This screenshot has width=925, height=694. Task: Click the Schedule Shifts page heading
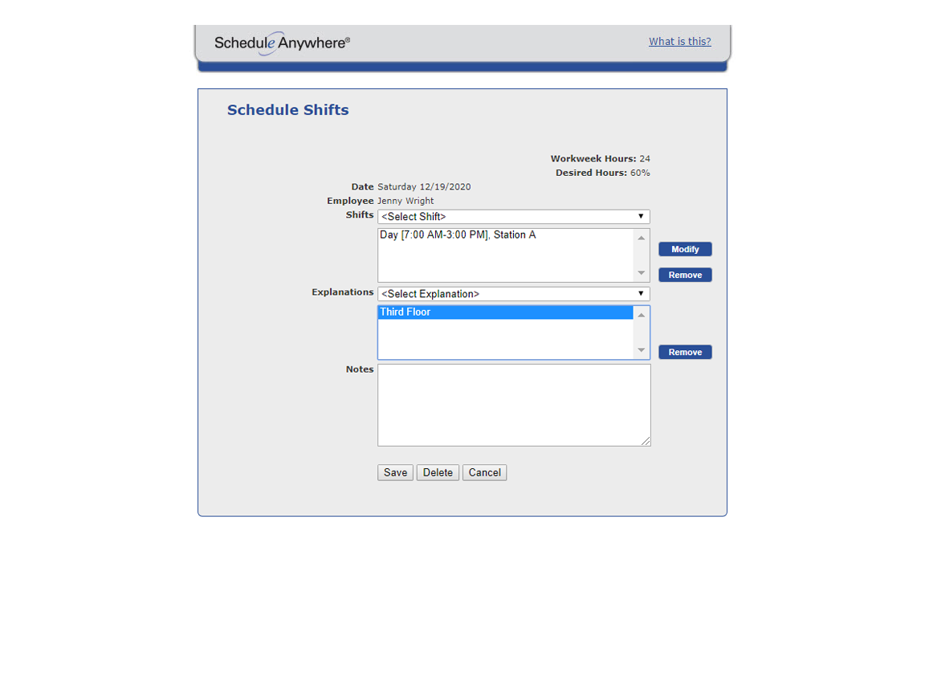coord(287,110)
